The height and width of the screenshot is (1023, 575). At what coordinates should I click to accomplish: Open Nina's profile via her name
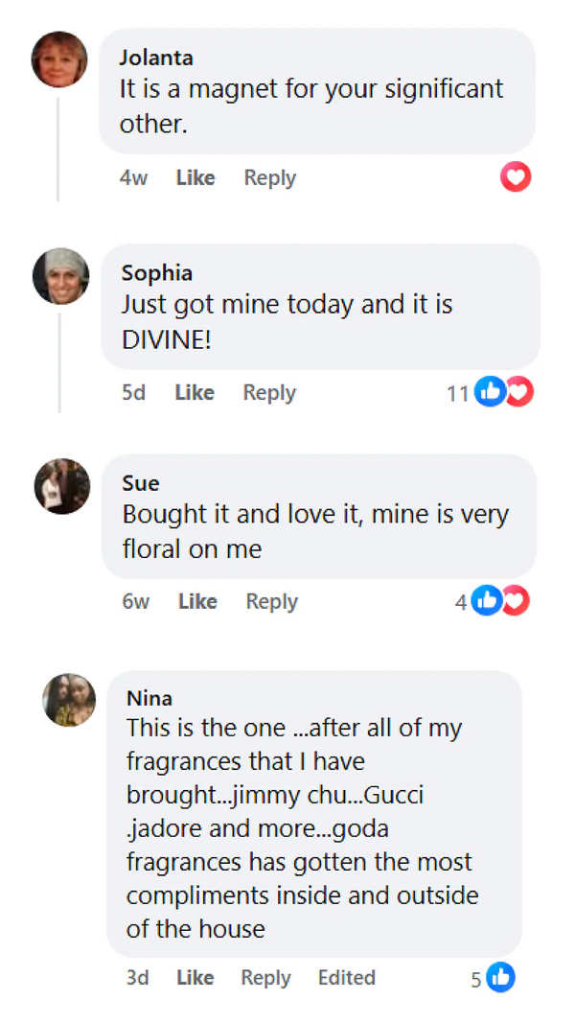(149, 698)
